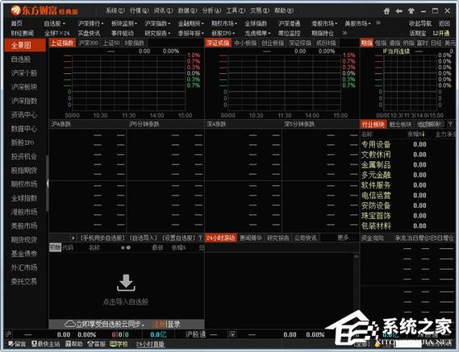Select the 概念板块 tab

pos(400,125)
